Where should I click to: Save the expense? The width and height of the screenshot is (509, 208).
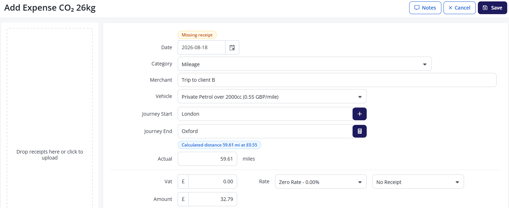click(492, 8)
